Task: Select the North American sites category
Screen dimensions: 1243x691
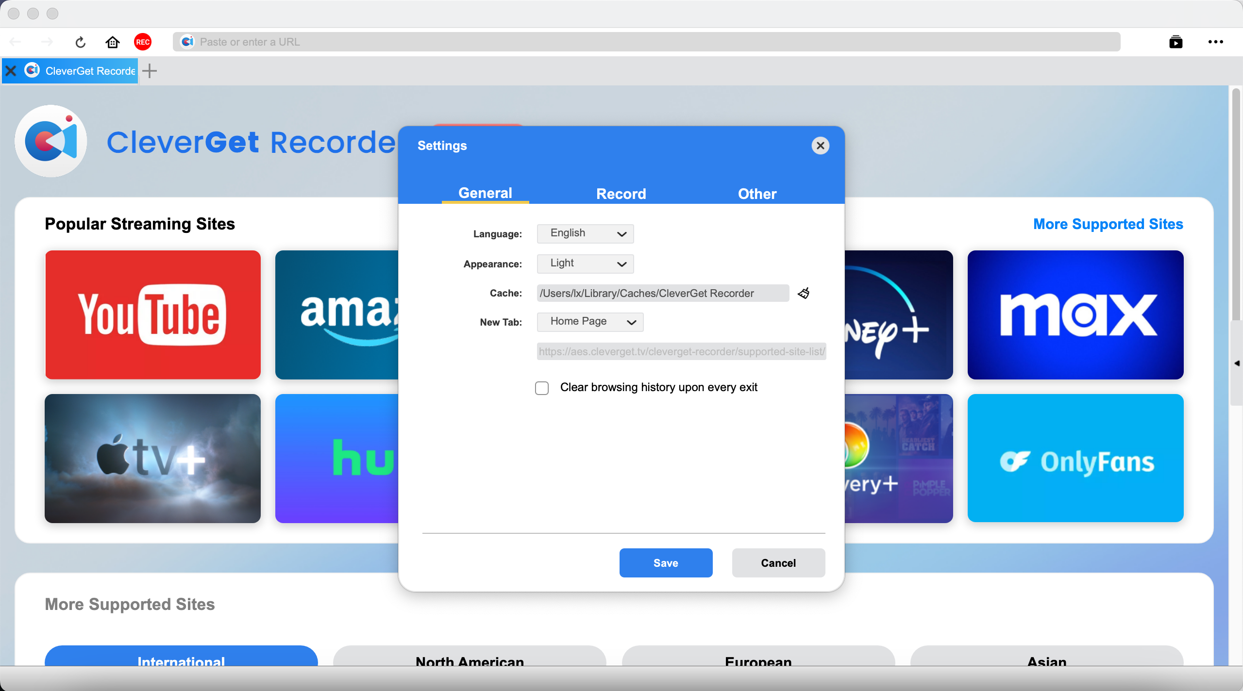Action: pos(470,656)
